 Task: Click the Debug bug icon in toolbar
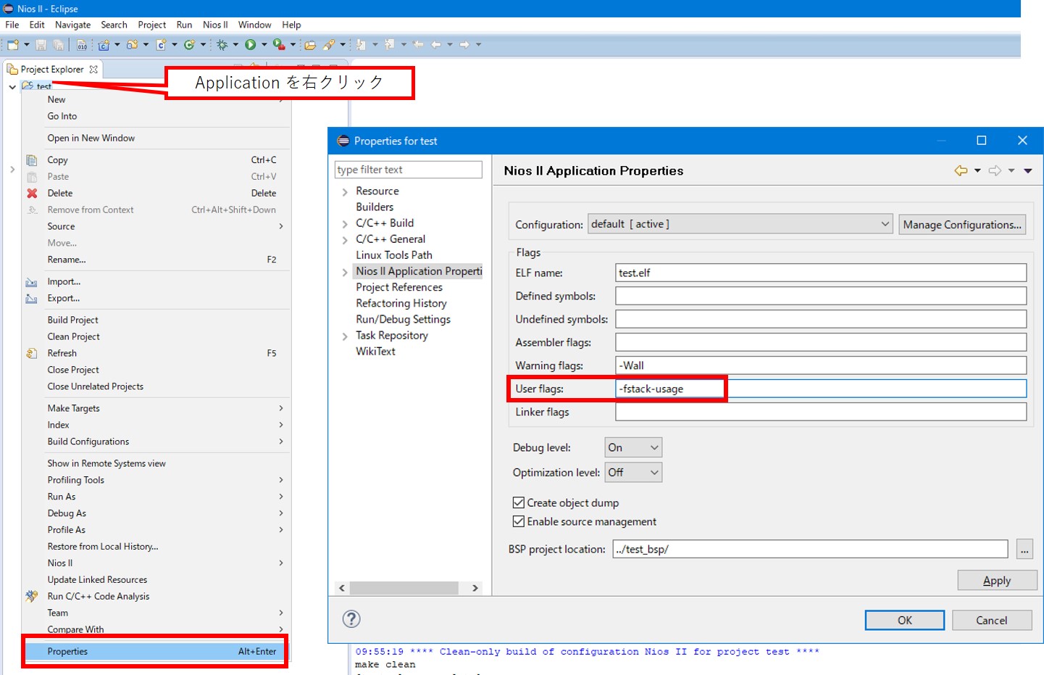222,45
